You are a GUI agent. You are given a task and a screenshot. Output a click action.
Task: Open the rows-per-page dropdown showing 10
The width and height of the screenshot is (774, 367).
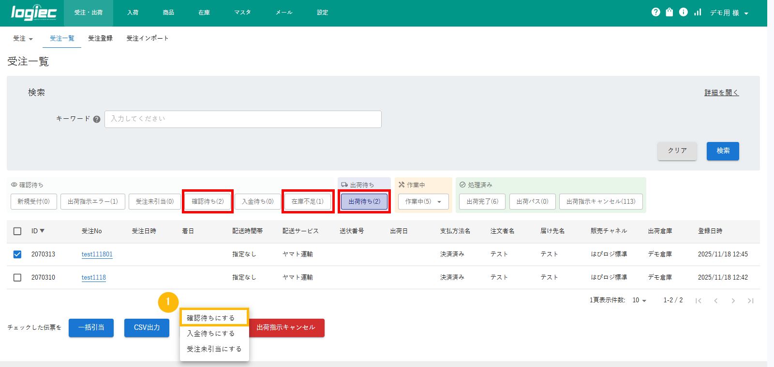pyautogui.click(x=639, y=300)
